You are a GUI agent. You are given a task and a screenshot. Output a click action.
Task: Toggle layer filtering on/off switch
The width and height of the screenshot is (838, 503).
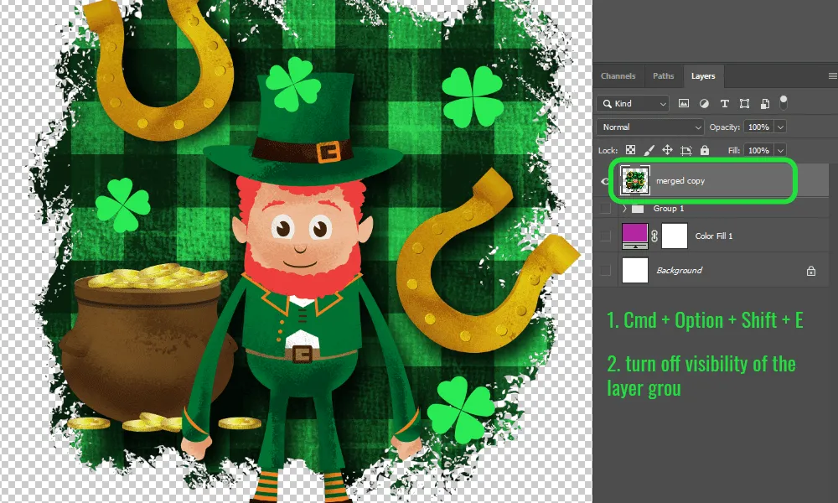coord(784,102)
